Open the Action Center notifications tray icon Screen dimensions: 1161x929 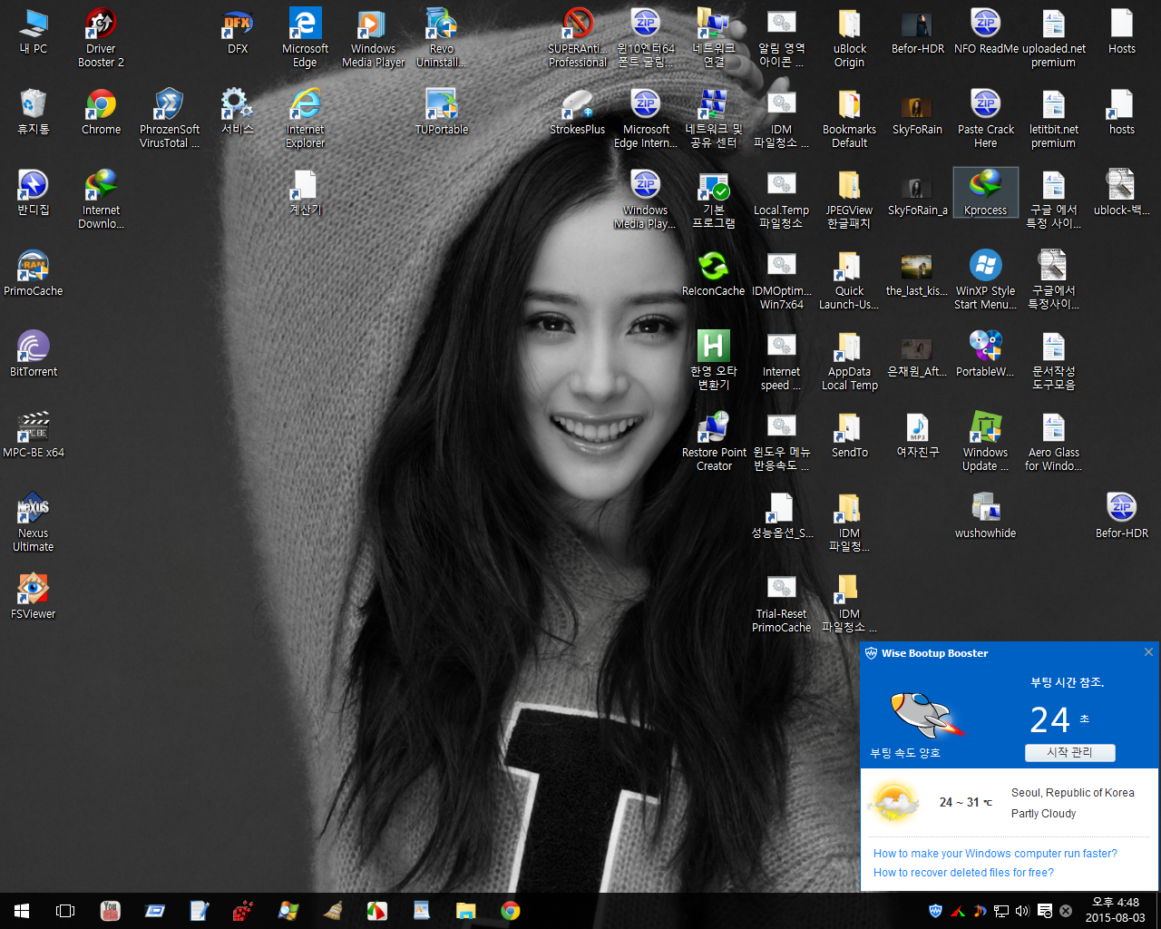[1045, 911]
